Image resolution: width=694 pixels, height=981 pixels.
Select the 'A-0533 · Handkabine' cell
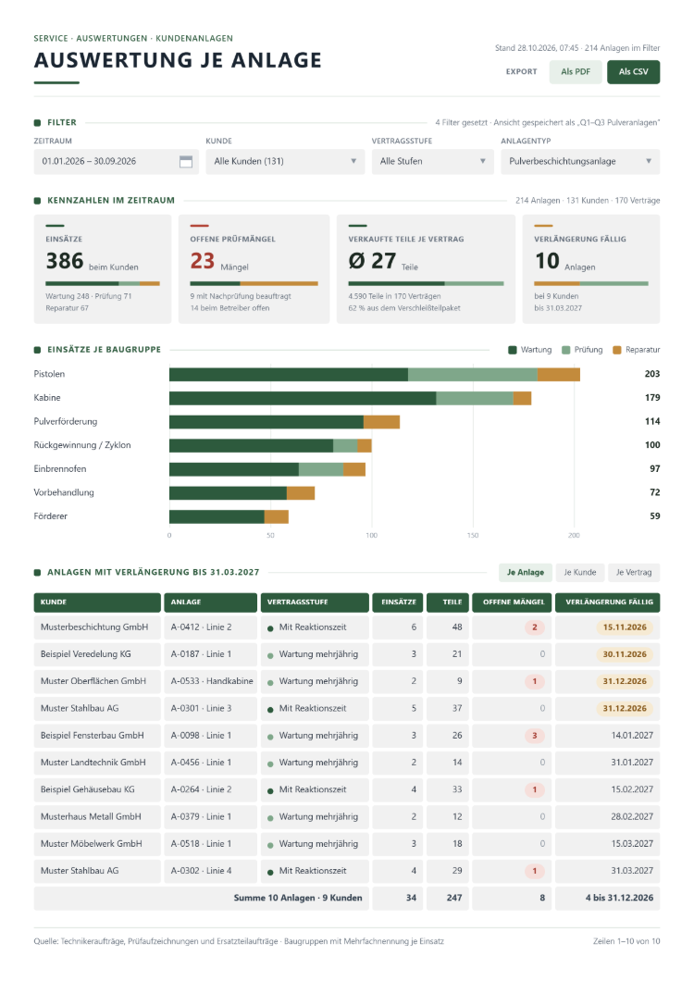coord(210,681)
